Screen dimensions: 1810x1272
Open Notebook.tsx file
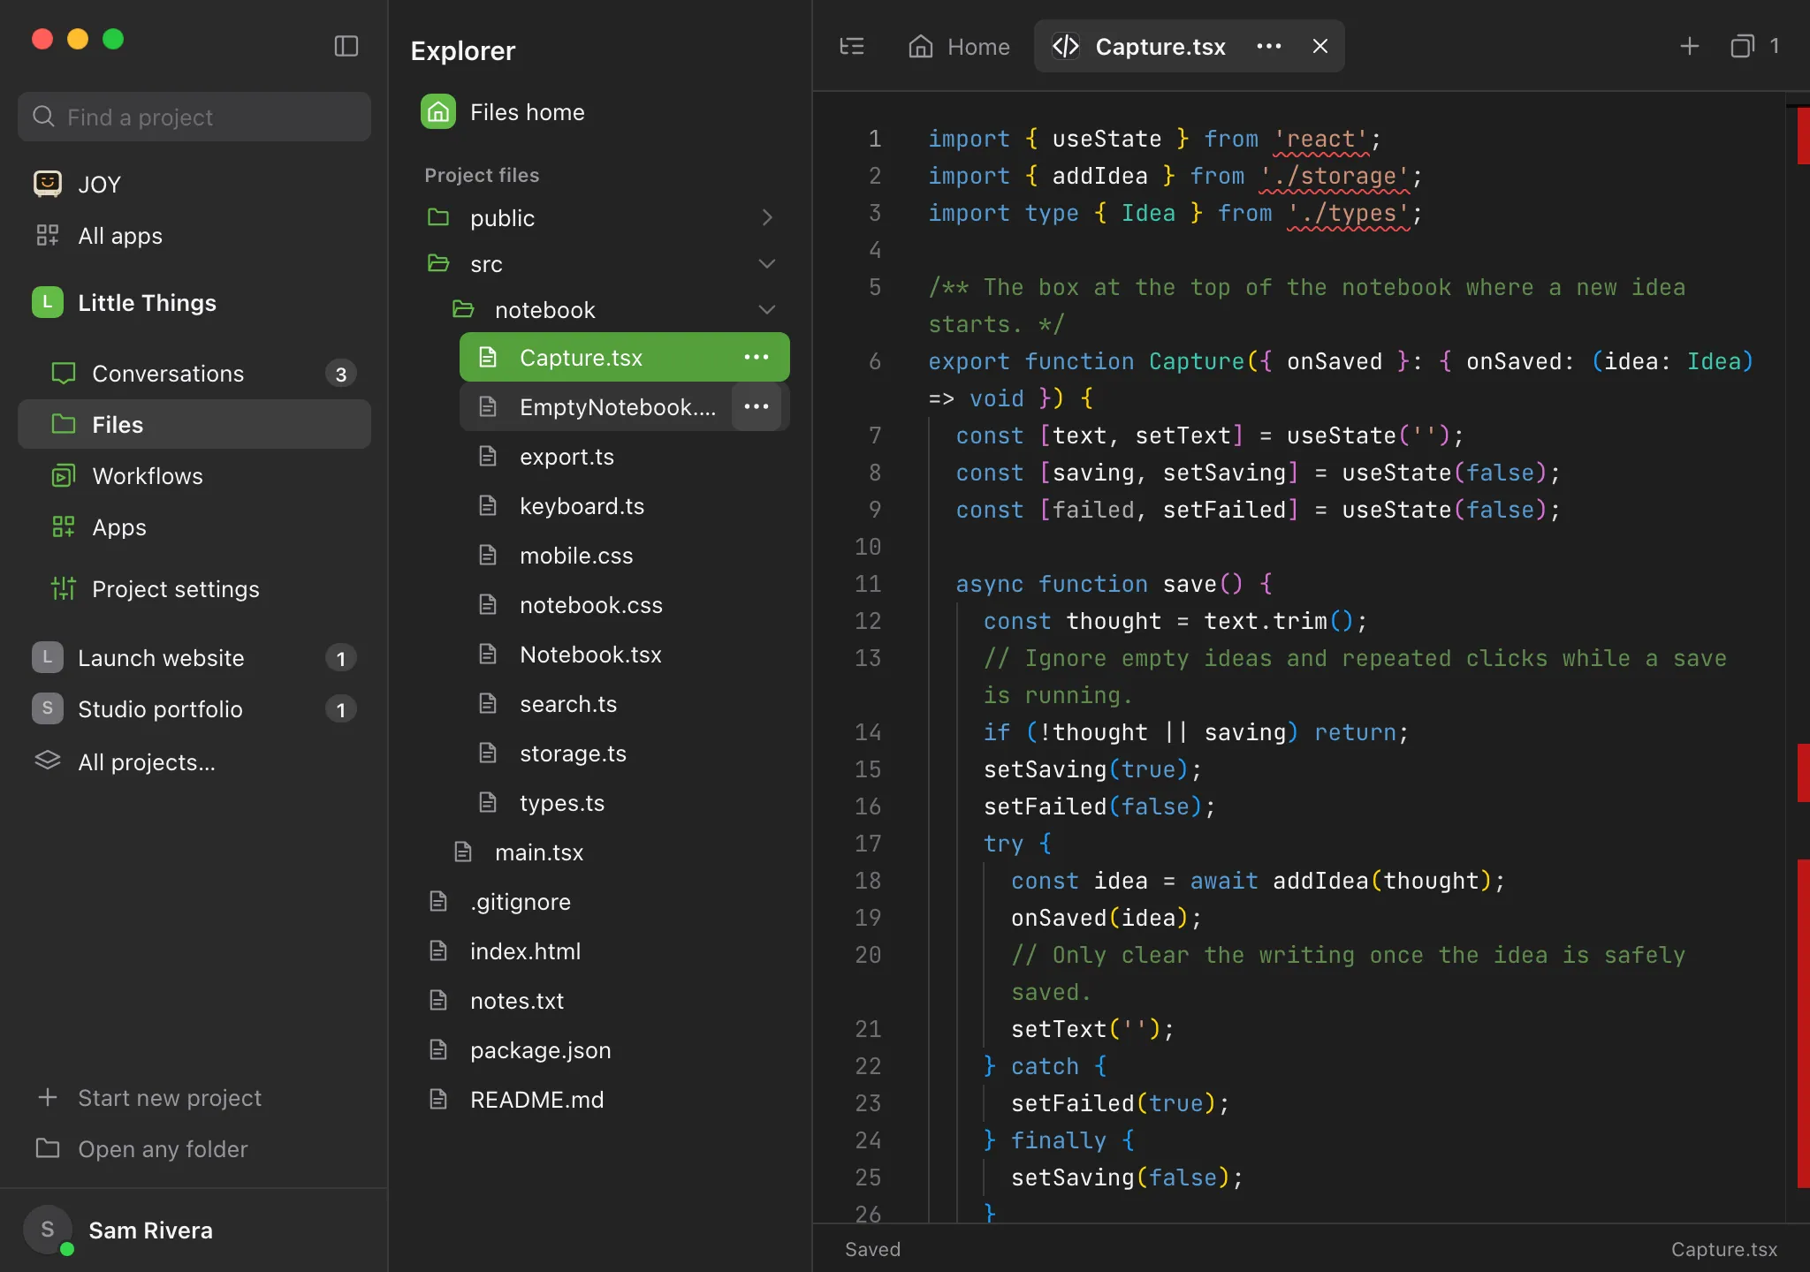click(x=625, y=655)
